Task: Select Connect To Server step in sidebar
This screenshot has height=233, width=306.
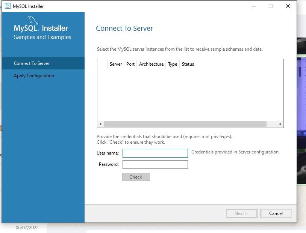Action: pos(43,63)
